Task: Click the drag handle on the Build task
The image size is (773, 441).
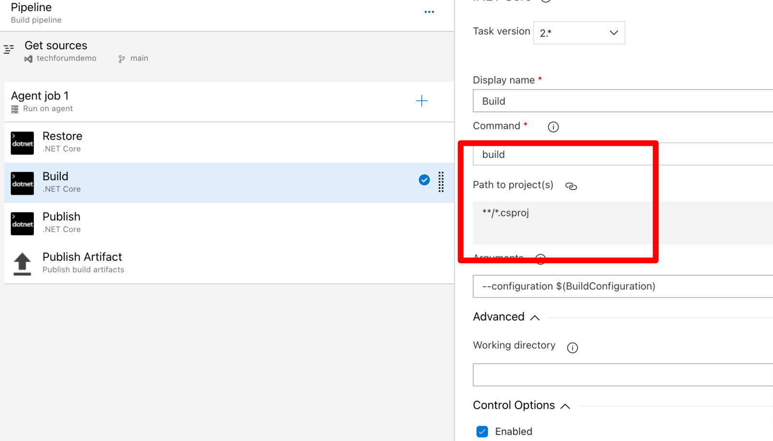Action: [441, 182]
